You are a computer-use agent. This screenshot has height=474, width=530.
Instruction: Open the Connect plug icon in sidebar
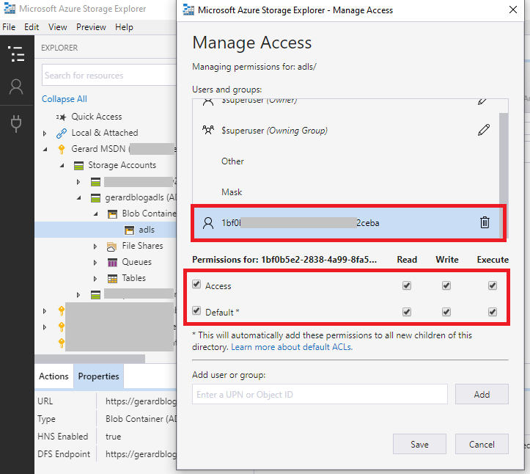pyautogui.click(x=16, y=123)
